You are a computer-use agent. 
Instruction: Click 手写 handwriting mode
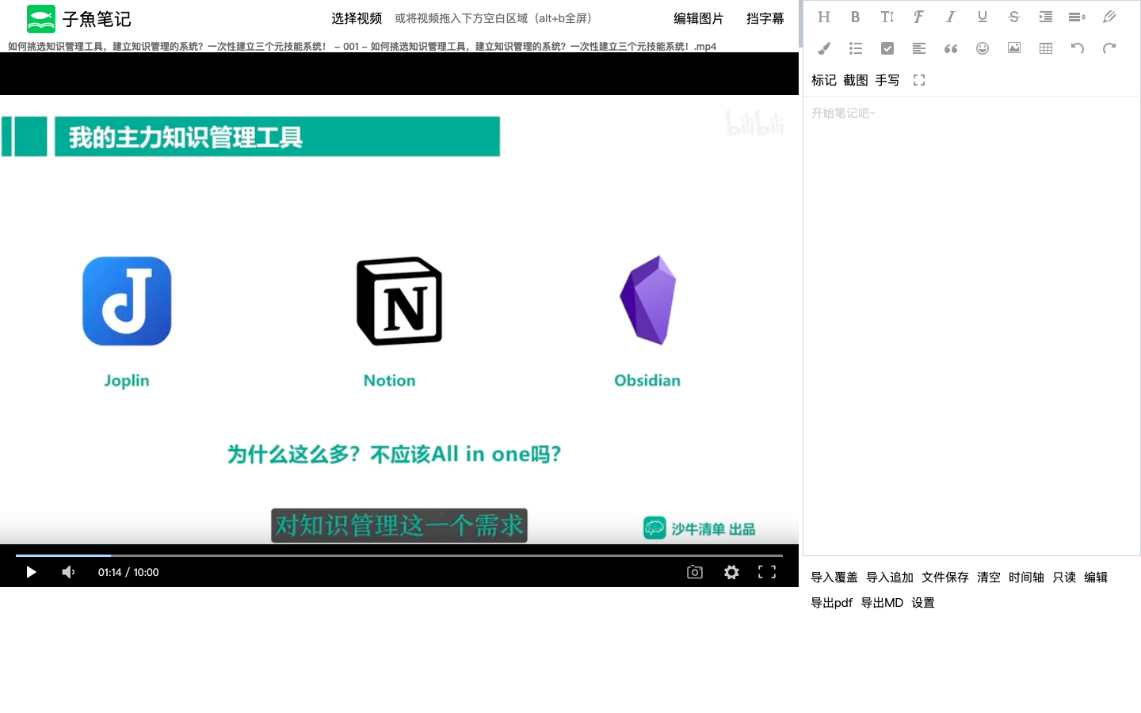[887, 80]
